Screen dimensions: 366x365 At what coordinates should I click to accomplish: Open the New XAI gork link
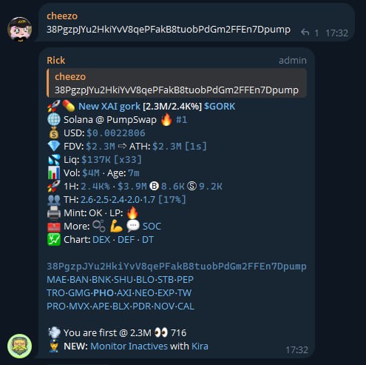pos(109,107)
